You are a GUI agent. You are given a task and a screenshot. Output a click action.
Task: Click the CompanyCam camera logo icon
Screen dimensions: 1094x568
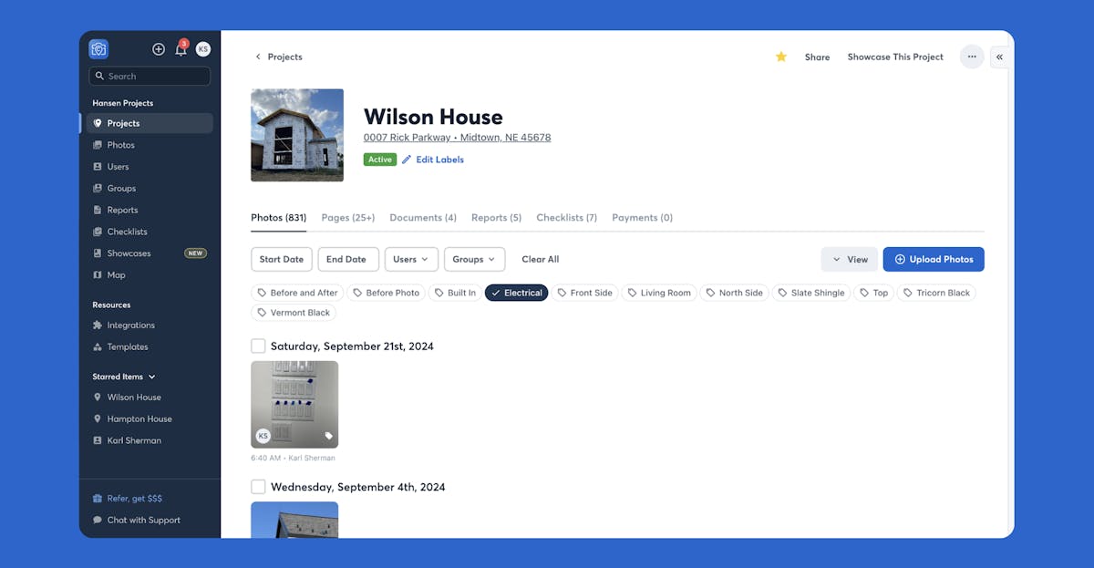(x=98, y=49)
